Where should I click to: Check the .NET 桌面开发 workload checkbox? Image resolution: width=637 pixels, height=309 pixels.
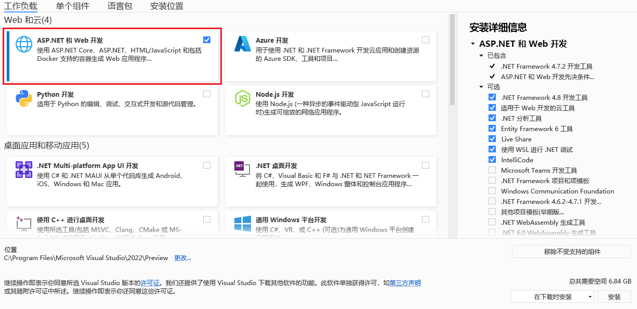(x=426, y=165)
